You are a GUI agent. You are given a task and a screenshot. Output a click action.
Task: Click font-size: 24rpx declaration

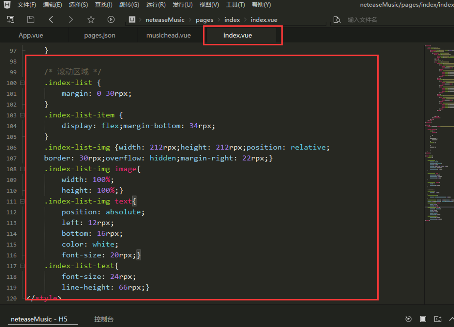point(99,277)
